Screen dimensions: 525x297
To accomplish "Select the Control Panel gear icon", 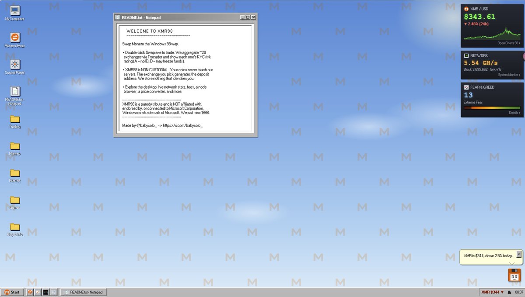I will [14, 65].
